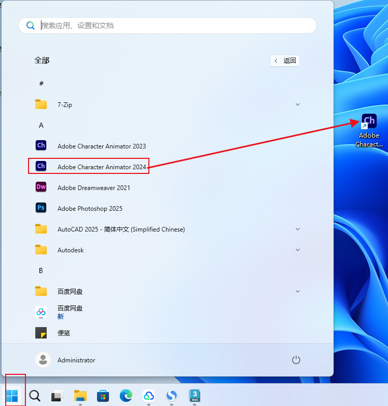The image size is (388, 406).
Task: Click the letter A section header
Action: pyautogui.click(x=41, y=125)
